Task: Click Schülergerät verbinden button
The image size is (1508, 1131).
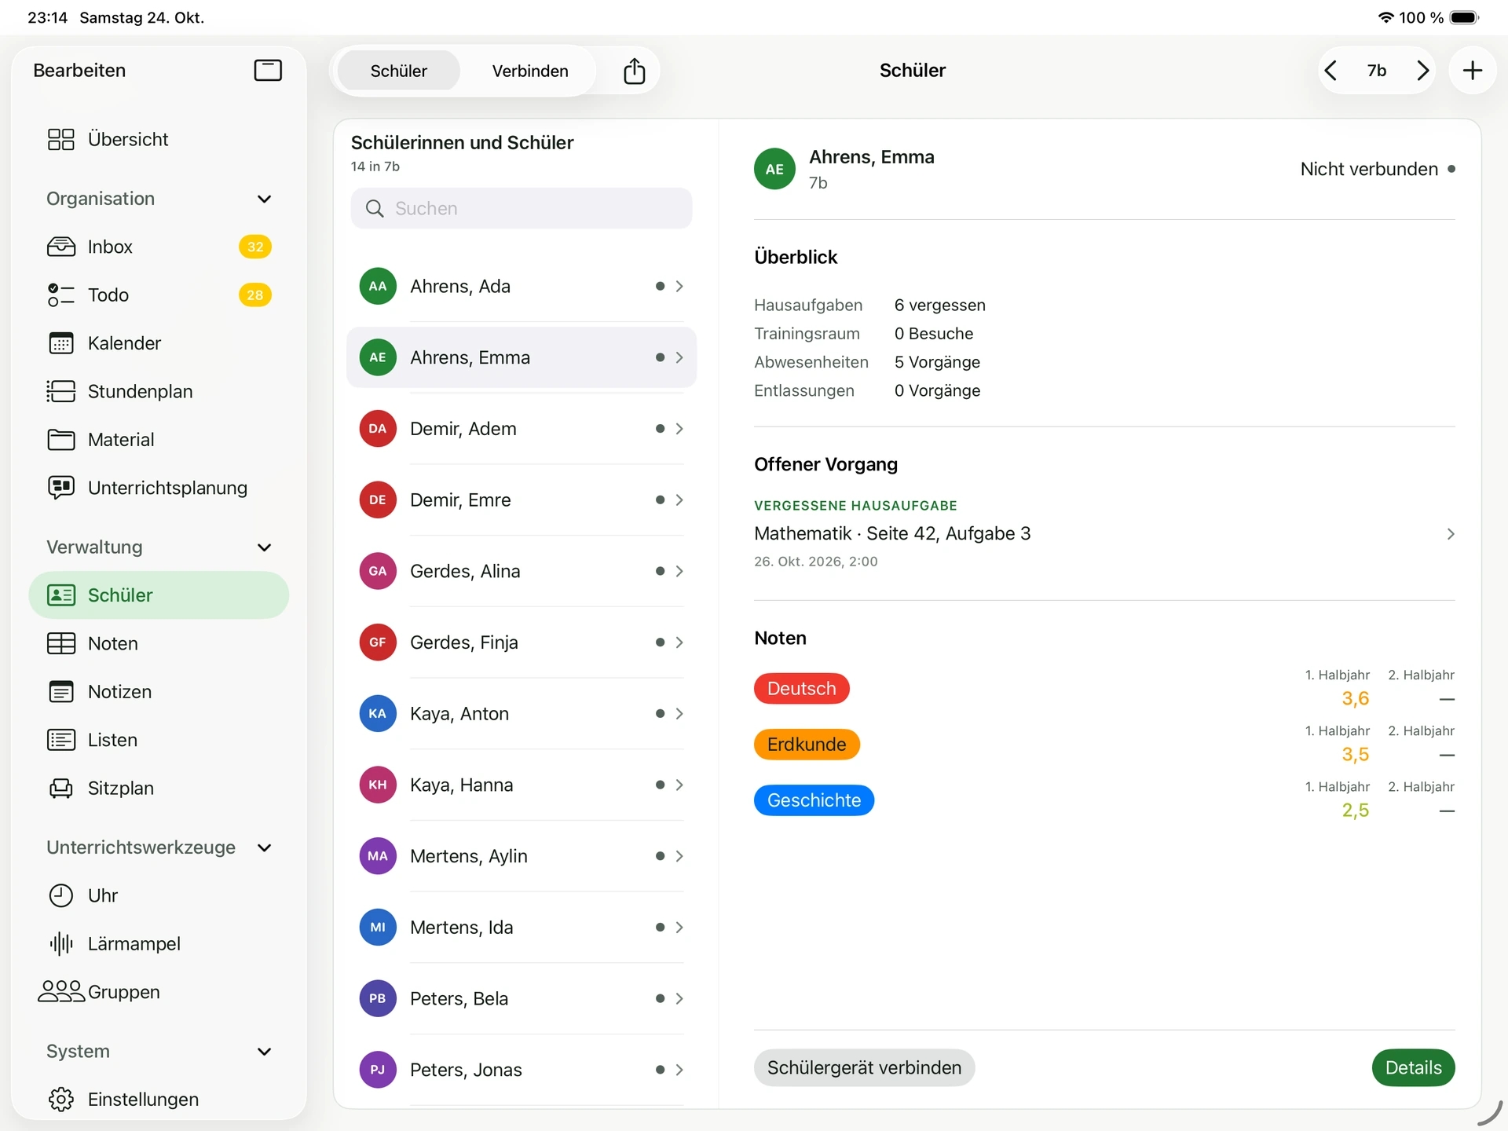Action: point(864,1068)
